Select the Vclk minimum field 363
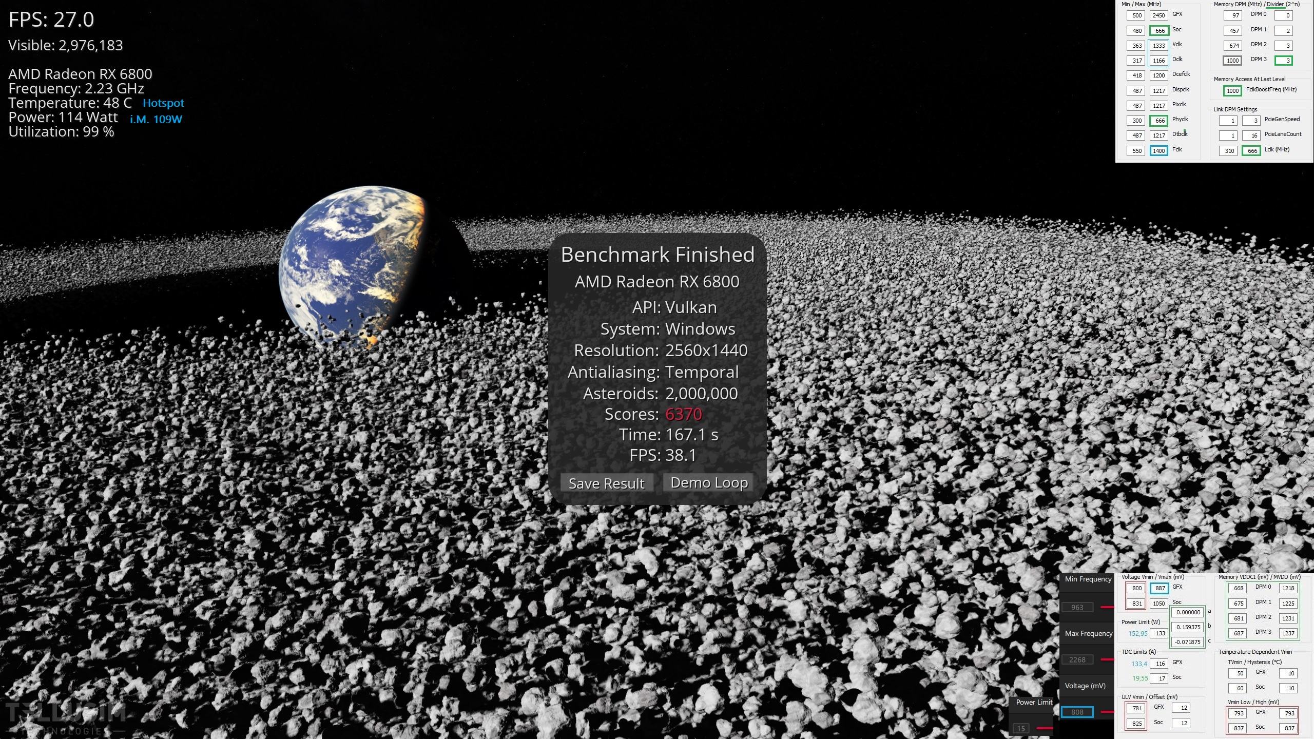This screenshot has width=1314, height=739. click(x=1136, y=45)
